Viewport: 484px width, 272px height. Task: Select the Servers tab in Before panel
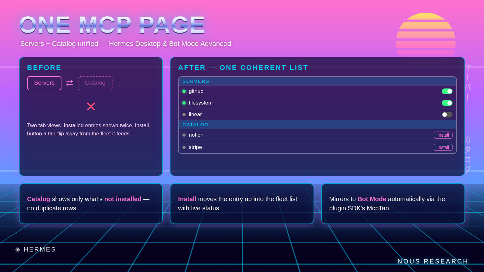[x=44, y=83]
